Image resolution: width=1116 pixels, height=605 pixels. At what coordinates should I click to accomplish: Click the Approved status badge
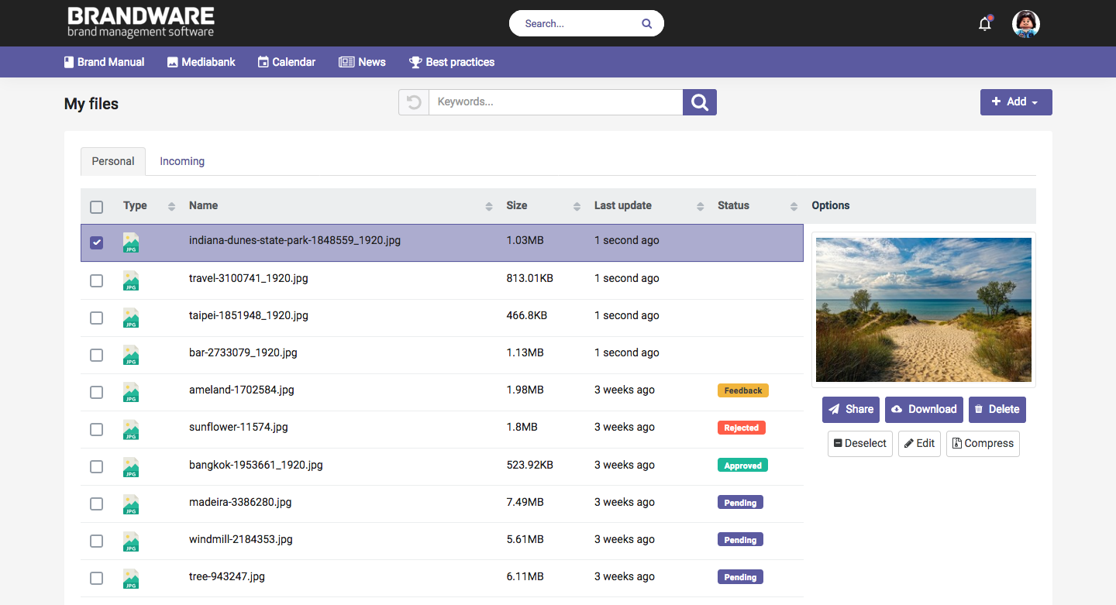(x=742, y=466)
